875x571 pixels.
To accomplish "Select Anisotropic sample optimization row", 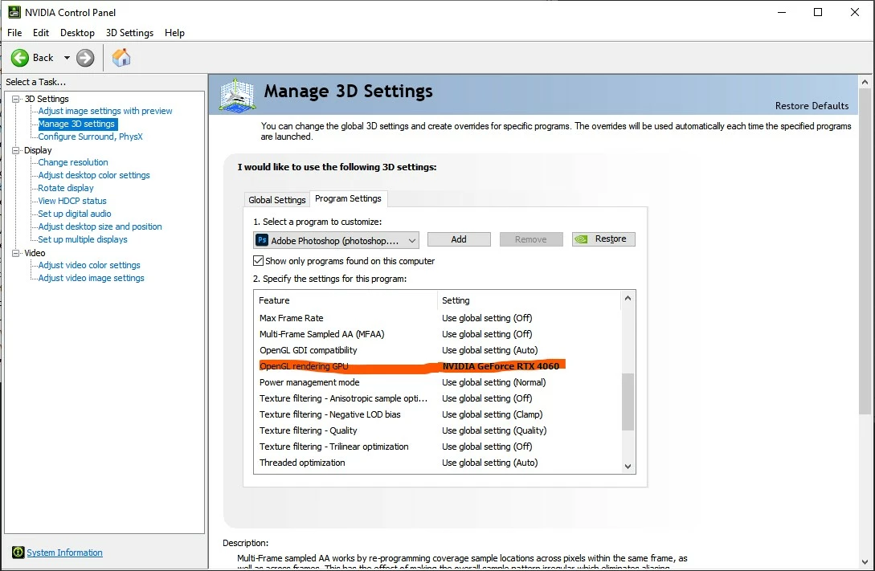I will click(437, 398).
